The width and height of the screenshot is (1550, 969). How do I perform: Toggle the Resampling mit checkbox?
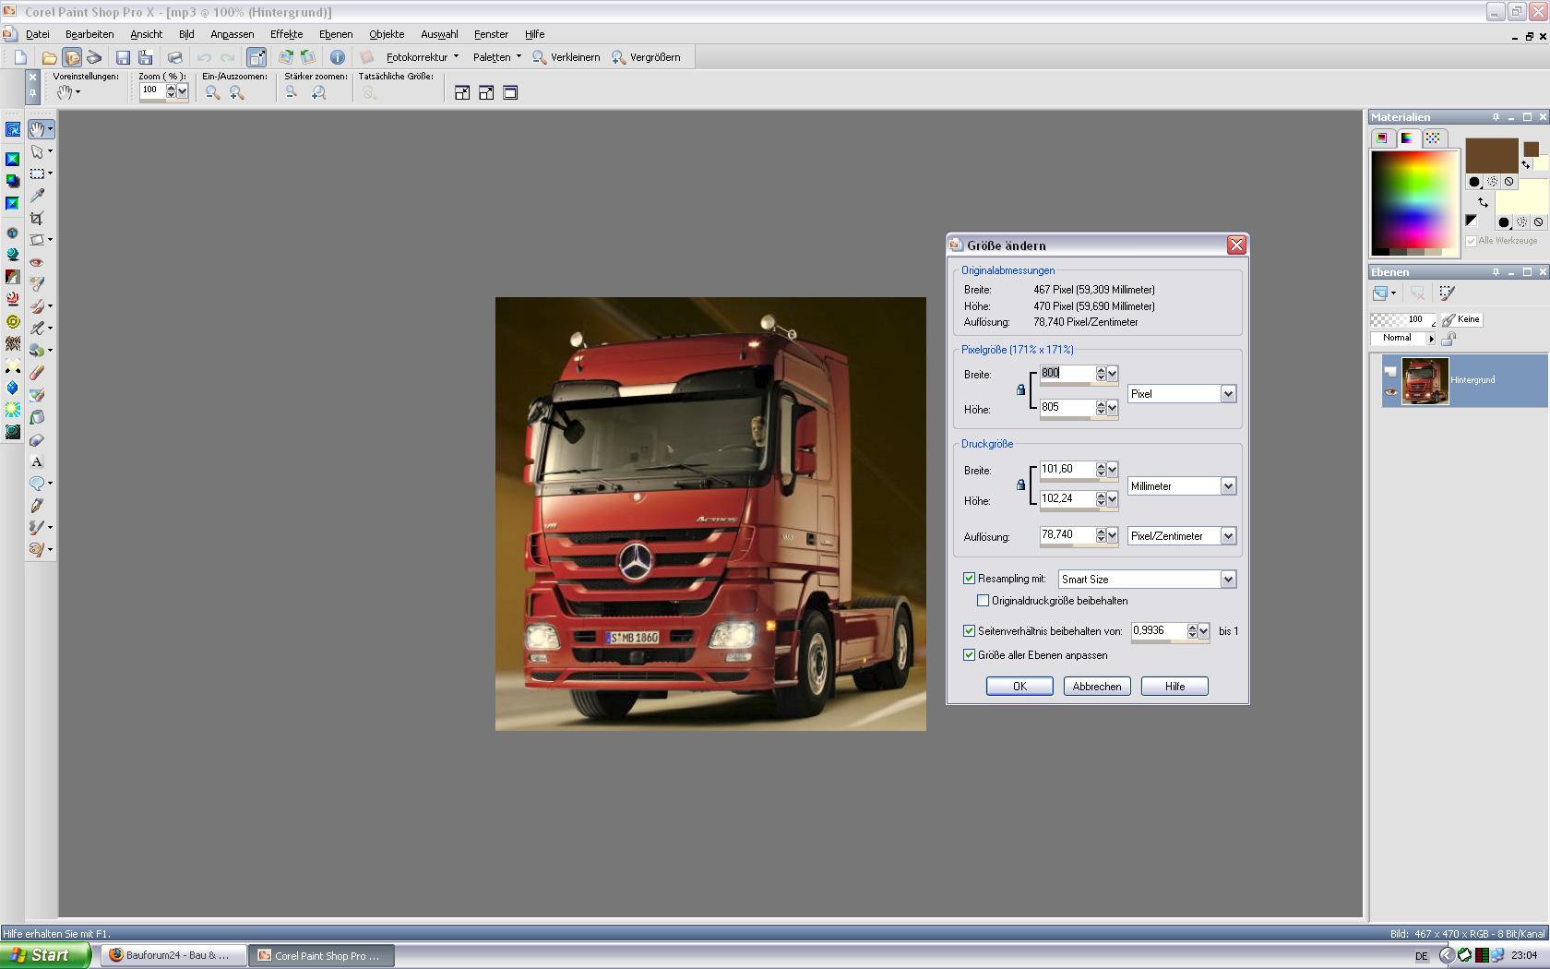(x=969, y=579)
